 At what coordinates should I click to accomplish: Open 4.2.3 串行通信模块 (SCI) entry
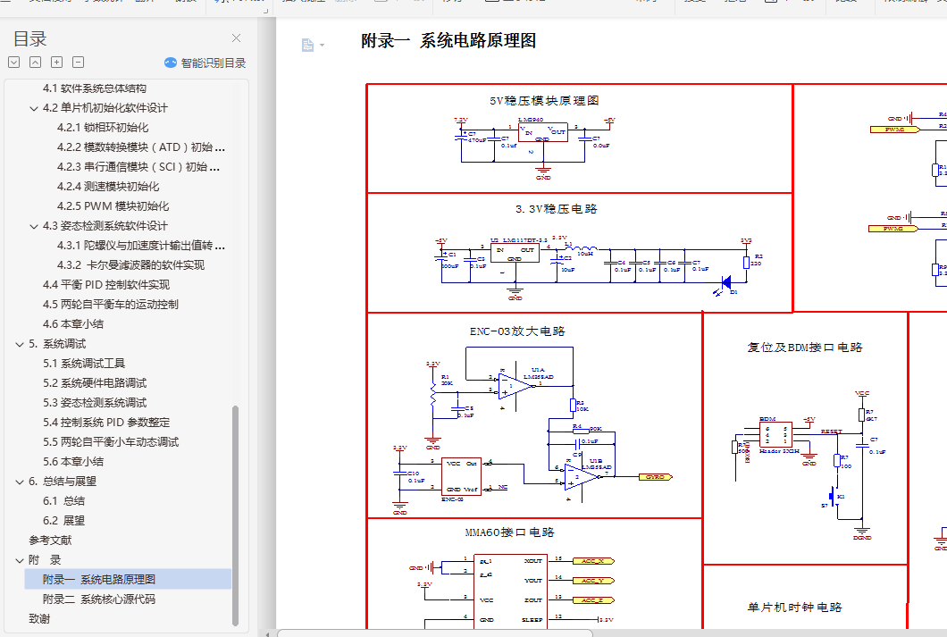(138, 167)
